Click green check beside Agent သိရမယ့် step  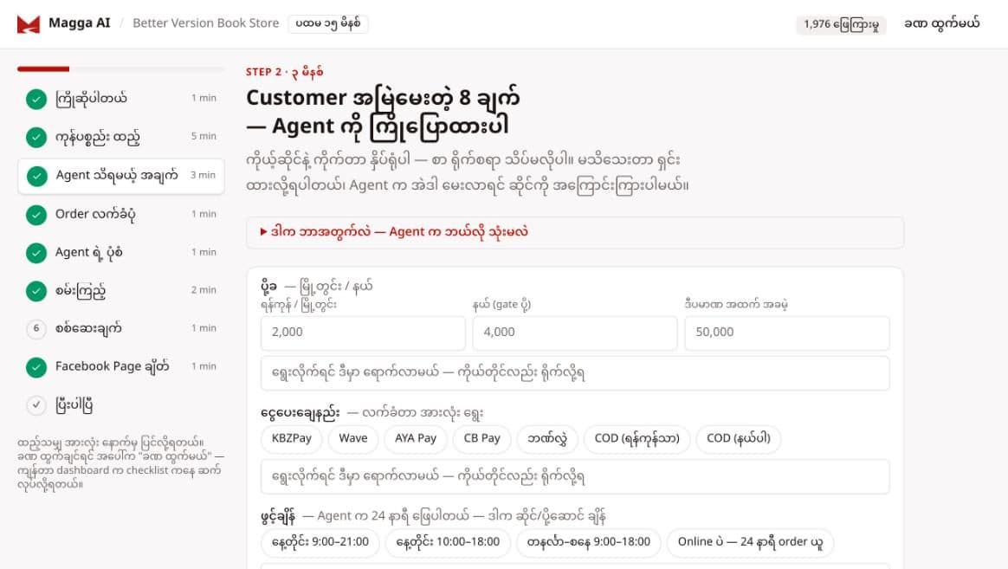(36, 176)
